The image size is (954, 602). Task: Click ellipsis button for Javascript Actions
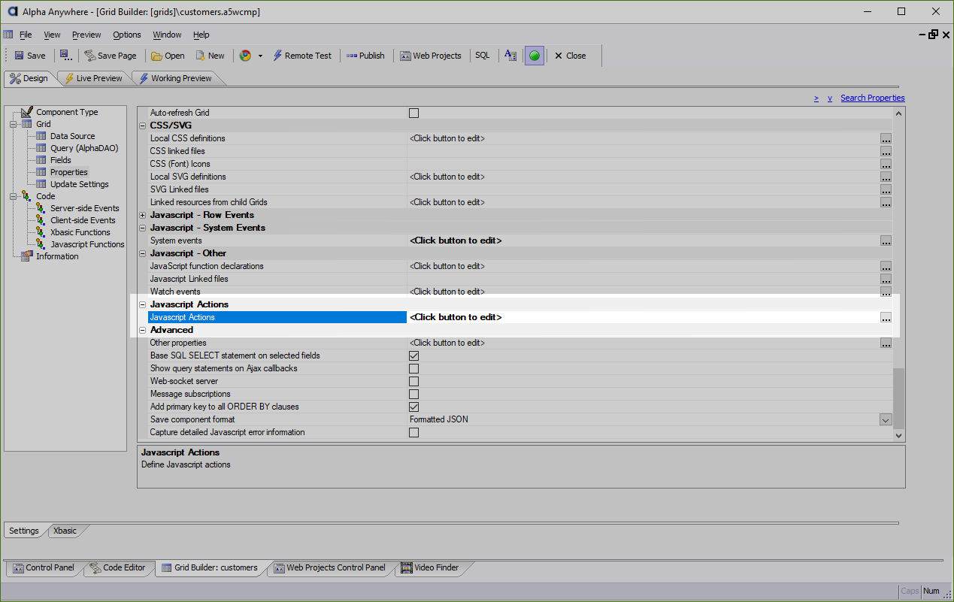click(x=886, y=318)
